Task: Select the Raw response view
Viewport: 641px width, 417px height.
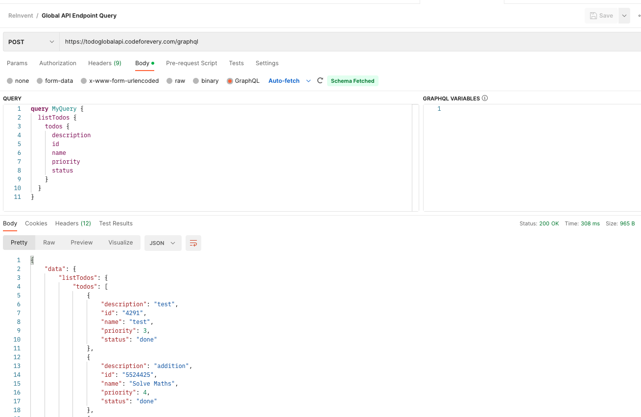Action: click(49, 243)
